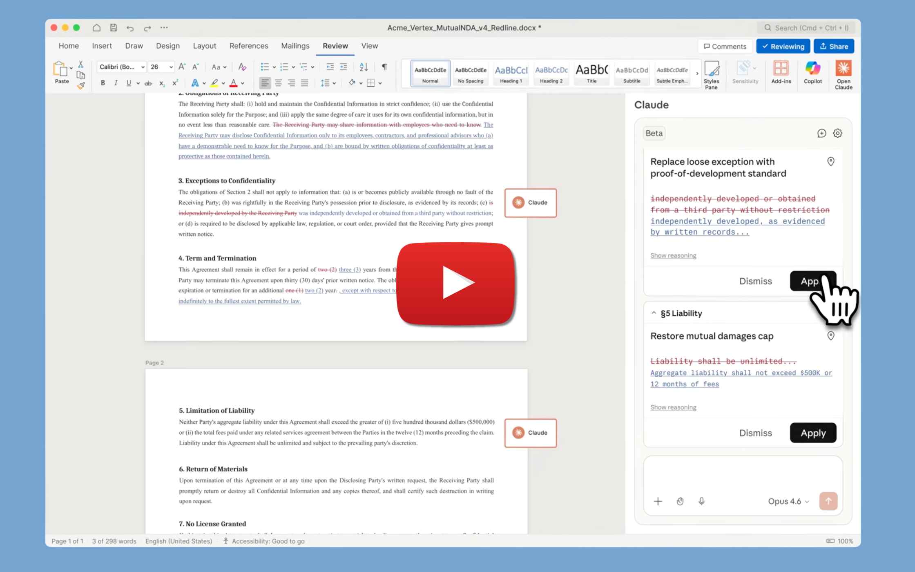Start voice input with the microphone icon
The height and width of the screenshot is (572, 915).
tap(701, 501)
